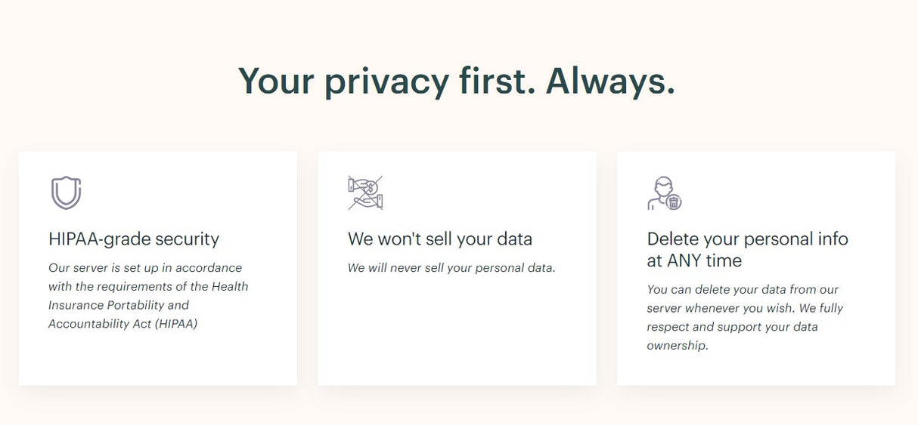Screen dimensions: 918x425
Task: Click the "You can delete your data" paragraph
Action: tap(745, 318)
